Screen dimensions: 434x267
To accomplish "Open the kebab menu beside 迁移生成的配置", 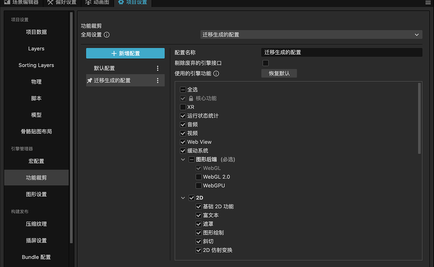I will [158, 80].
